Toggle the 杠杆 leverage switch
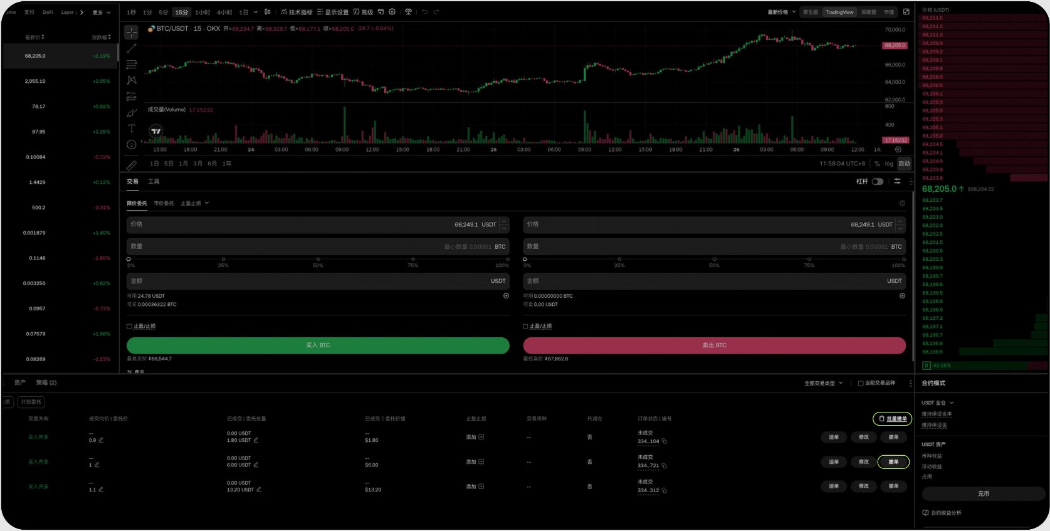This screenshot has width=1050, height=531. pyautogui.click(x=877, y=182)
